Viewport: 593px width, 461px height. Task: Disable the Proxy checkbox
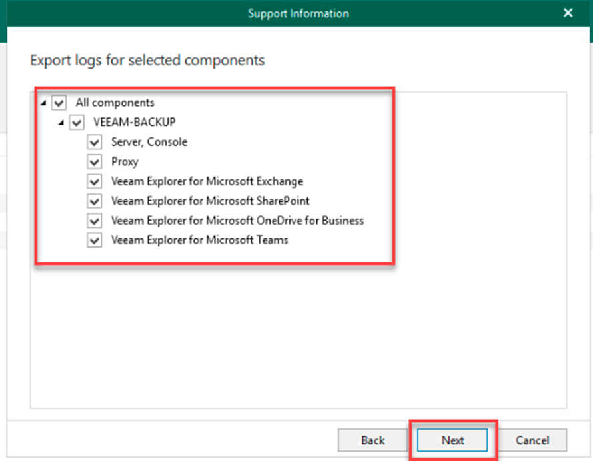[x=95, y=162]
